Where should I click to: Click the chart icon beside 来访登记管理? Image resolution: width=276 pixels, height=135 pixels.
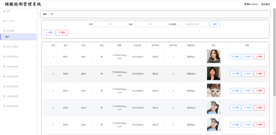tap(4, 86)
